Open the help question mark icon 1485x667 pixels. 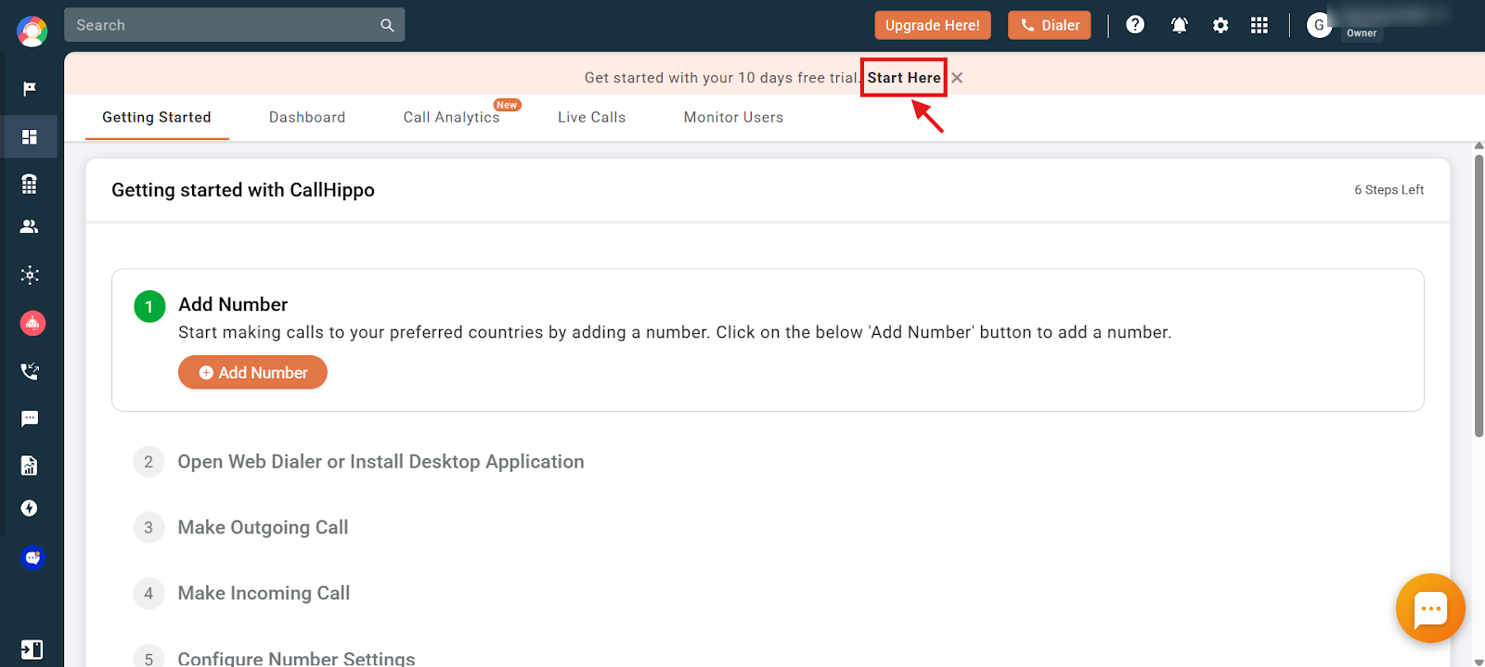[1135, 25]
